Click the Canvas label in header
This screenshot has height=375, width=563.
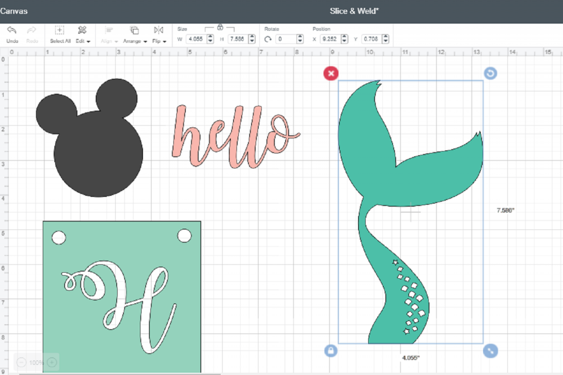coord(14,11)
